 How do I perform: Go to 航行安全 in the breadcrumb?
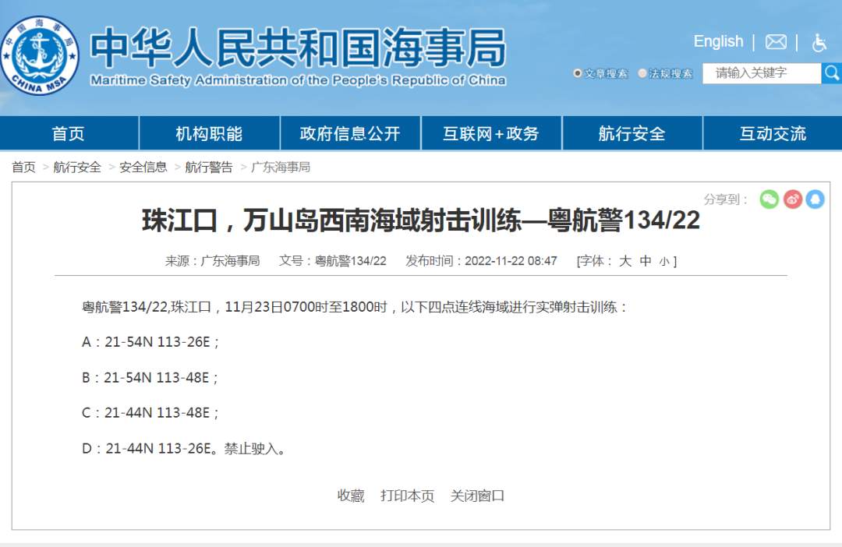(x=77, y=167)
